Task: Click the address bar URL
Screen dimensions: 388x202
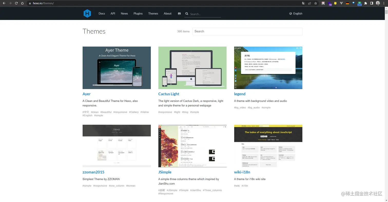Action: pos(43,3)
